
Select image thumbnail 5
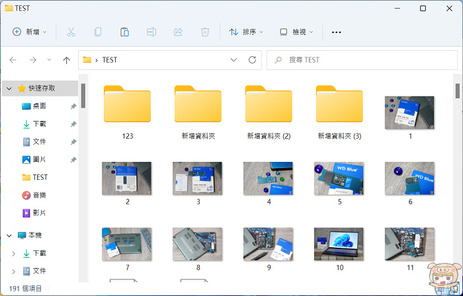pos(339,178)
